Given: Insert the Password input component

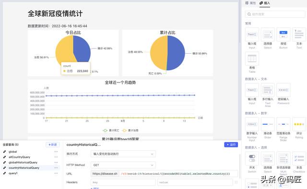Looking at the screenshot, I should tap(283, 90).
